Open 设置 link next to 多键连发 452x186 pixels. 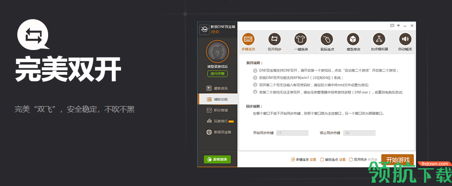pos(313,159)
